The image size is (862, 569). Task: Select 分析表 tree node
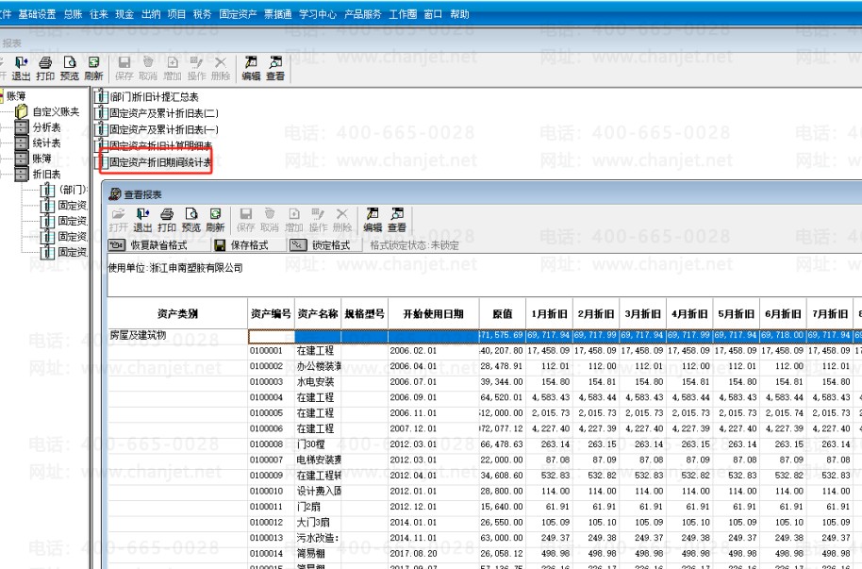coord(47,127)
